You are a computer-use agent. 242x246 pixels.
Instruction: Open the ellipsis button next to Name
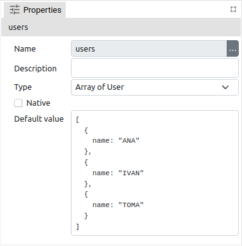(x=232, y=48)
